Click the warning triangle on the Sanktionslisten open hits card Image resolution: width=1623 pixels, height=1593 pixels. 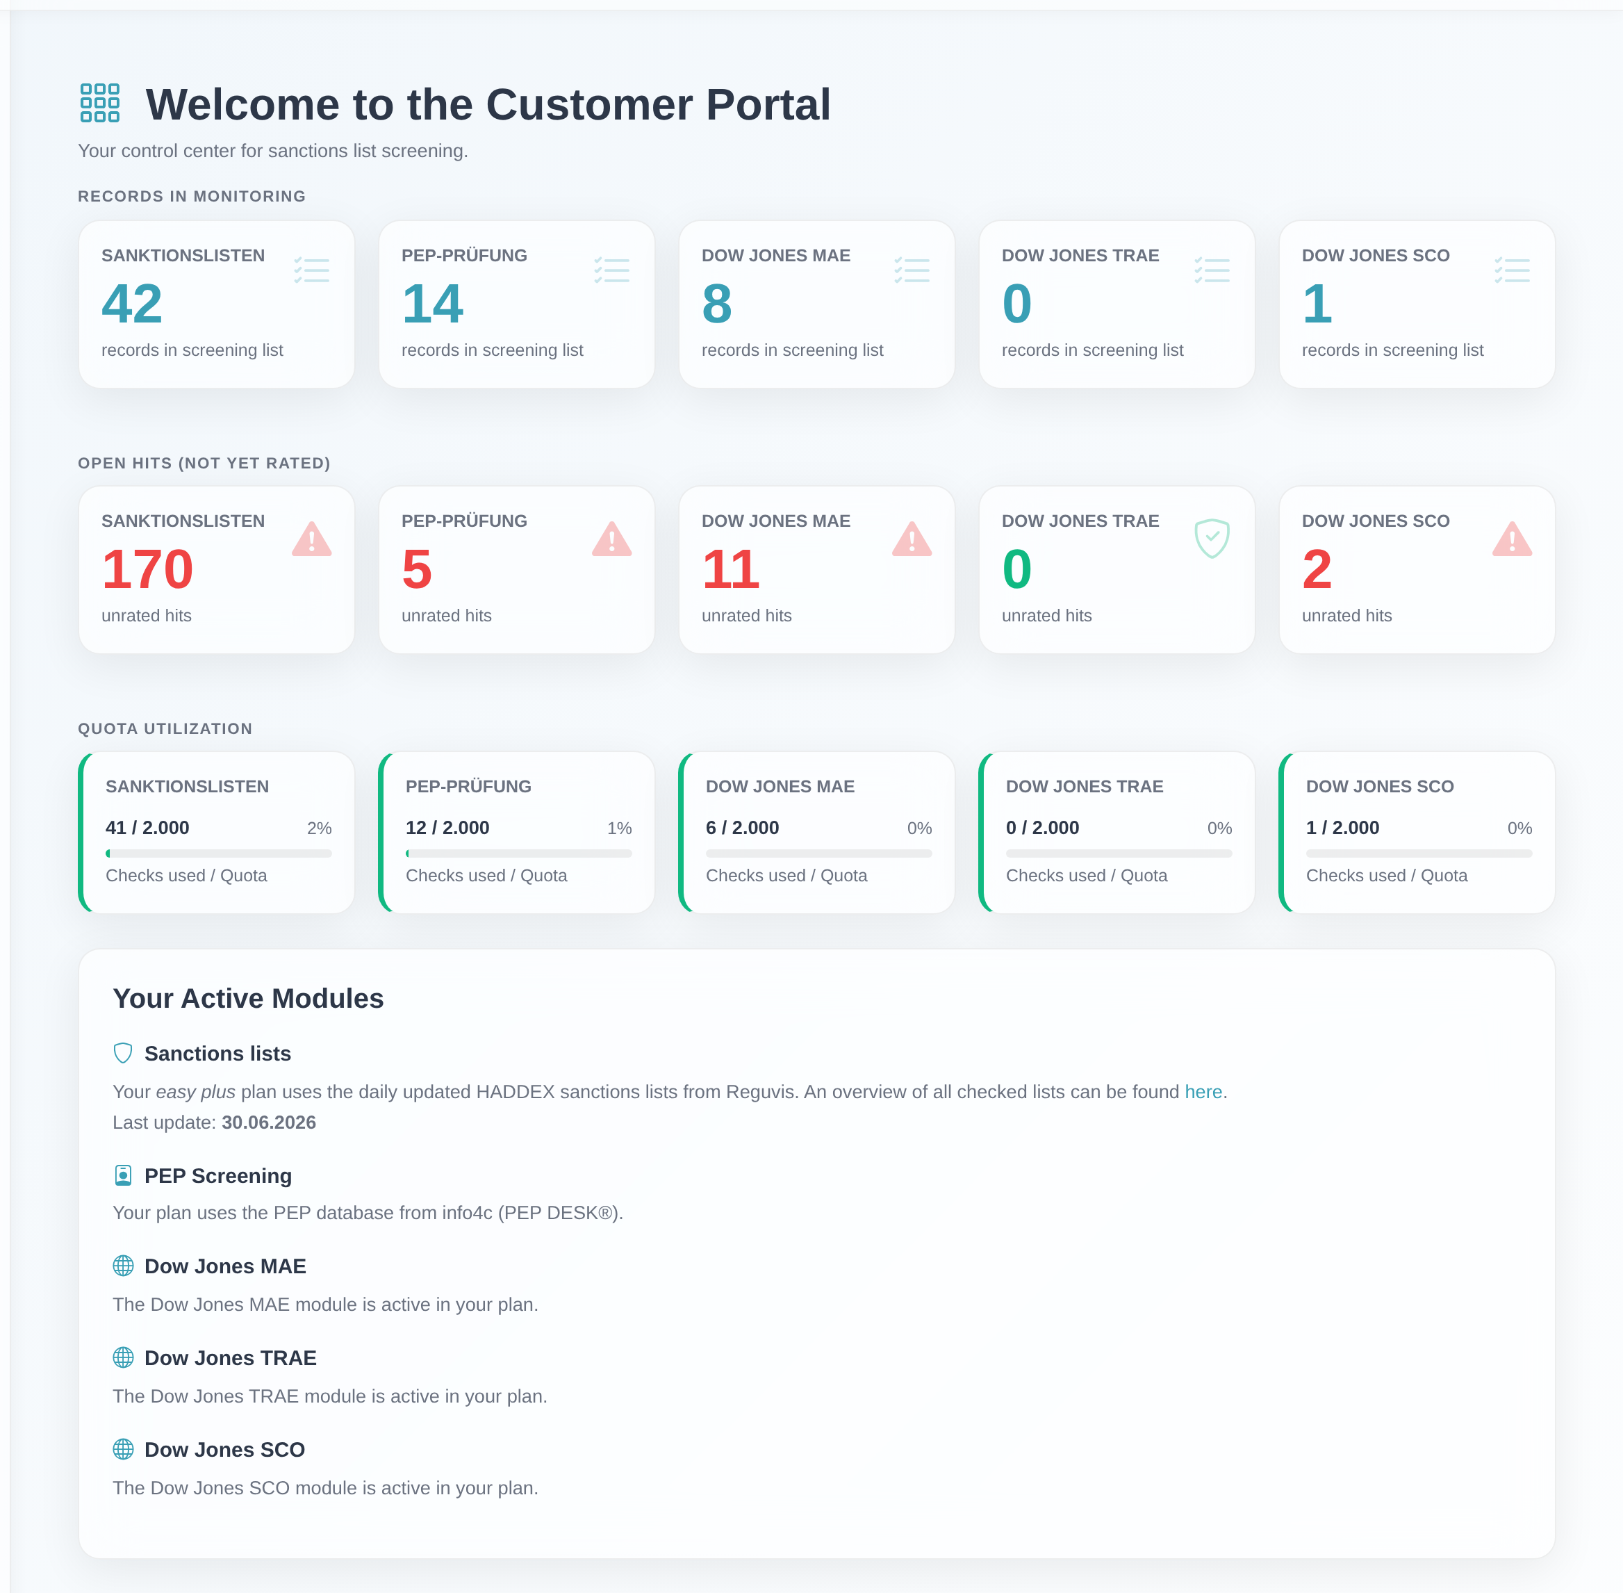[x=312, y=539]
